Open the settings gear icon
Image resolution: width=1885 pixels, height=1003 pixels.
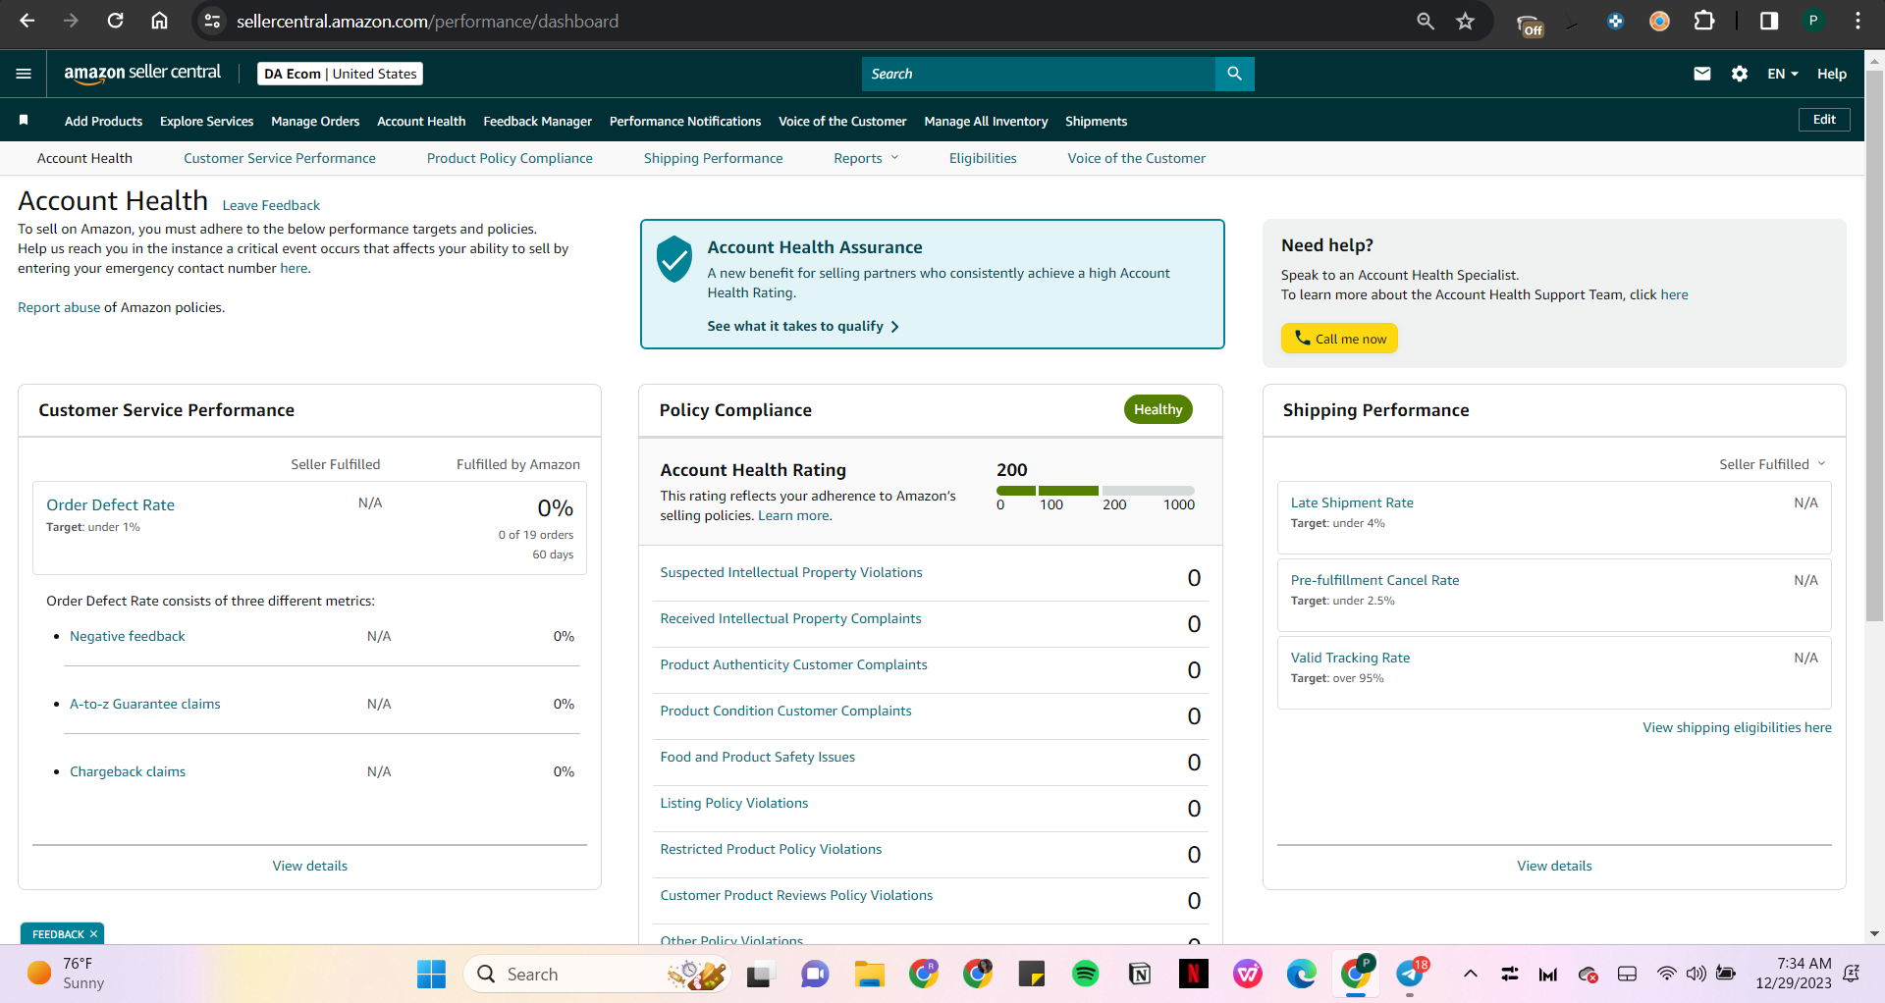click(x=1739, y=74)
